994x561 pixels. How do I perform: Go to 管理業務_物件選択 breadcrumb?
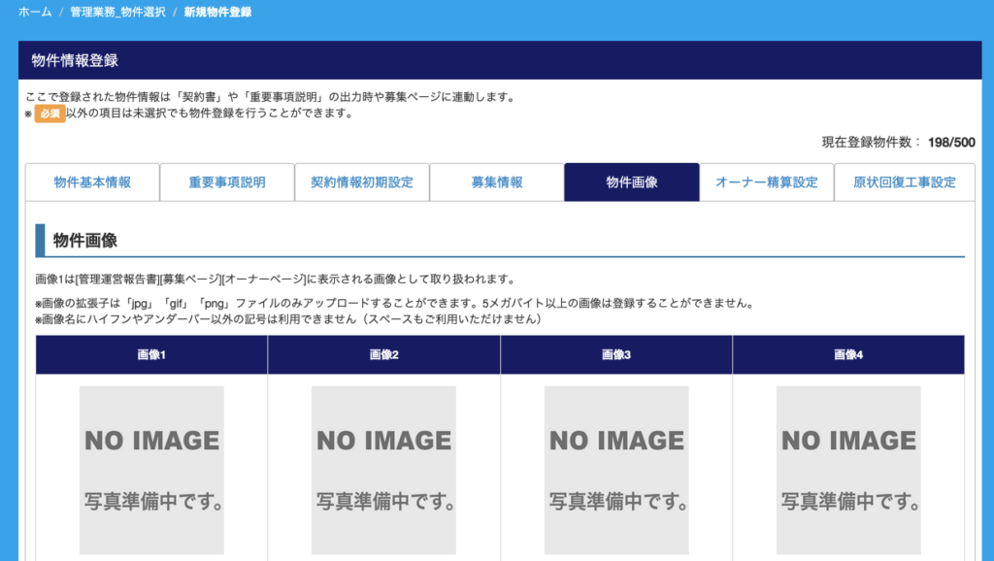click(117, 13)
